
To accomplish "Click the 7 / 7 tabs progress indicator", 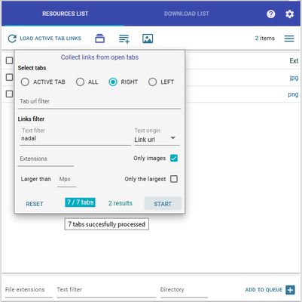I will [80, 202].
